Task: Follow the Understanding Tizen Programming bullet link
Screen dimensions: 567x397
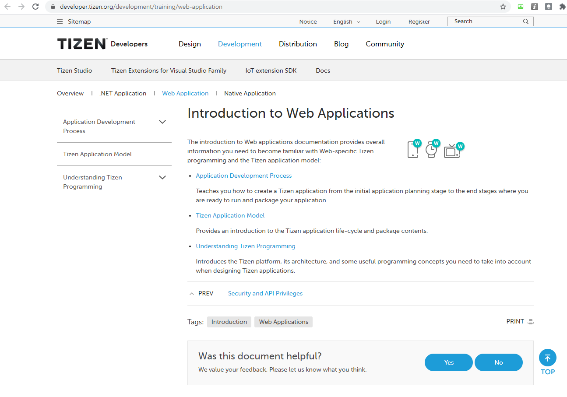Action: [246, 246]
